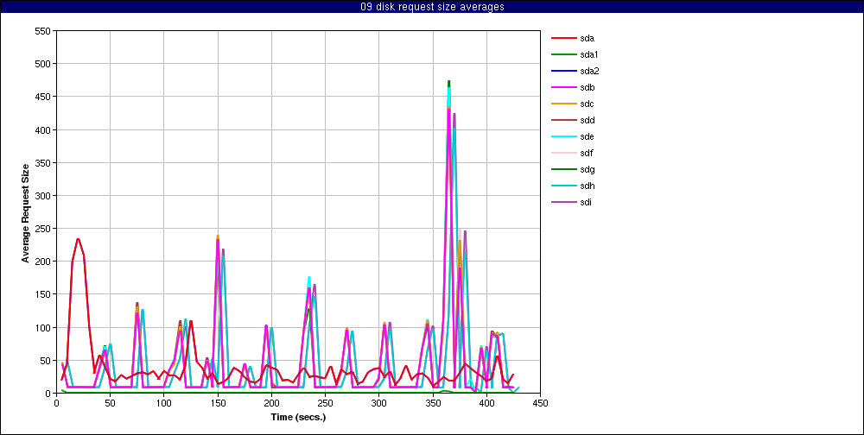The image size is (864, 435).
Task: Select the sdc legend label
Action: 588,104
